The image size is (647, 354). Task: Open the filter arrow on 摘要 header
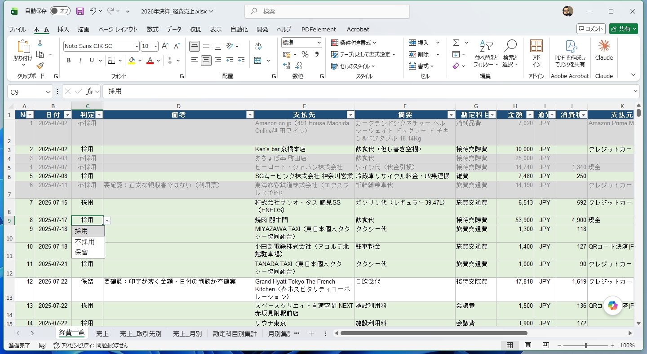pyautogui.click(x=451, y=115)
